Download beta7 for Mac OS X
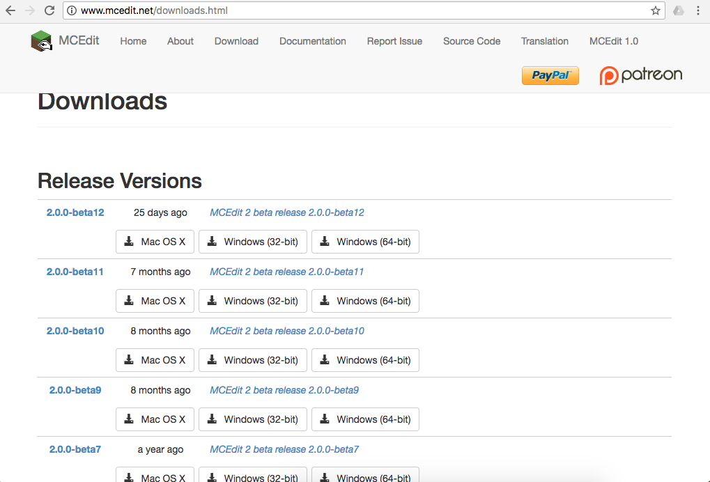The height and width of the screenshot is (482, 710). click(x=155, y=475)
